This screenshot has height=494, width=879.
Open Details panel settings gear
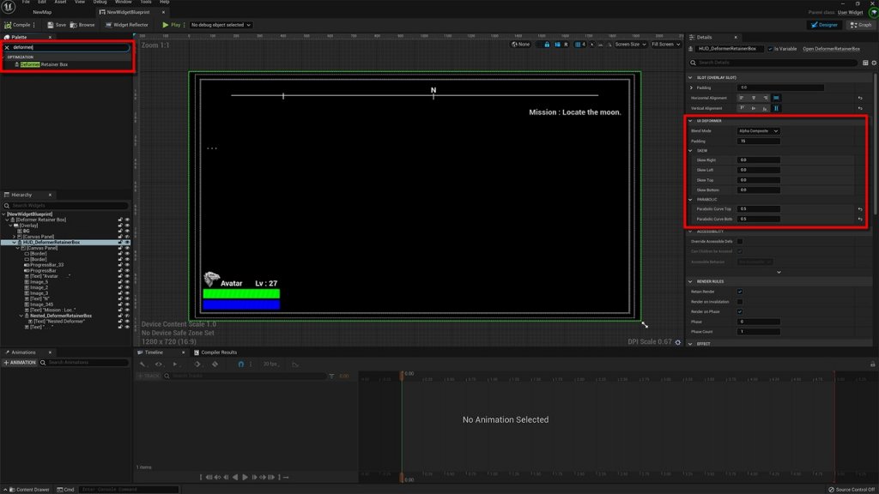click(874, 63)
